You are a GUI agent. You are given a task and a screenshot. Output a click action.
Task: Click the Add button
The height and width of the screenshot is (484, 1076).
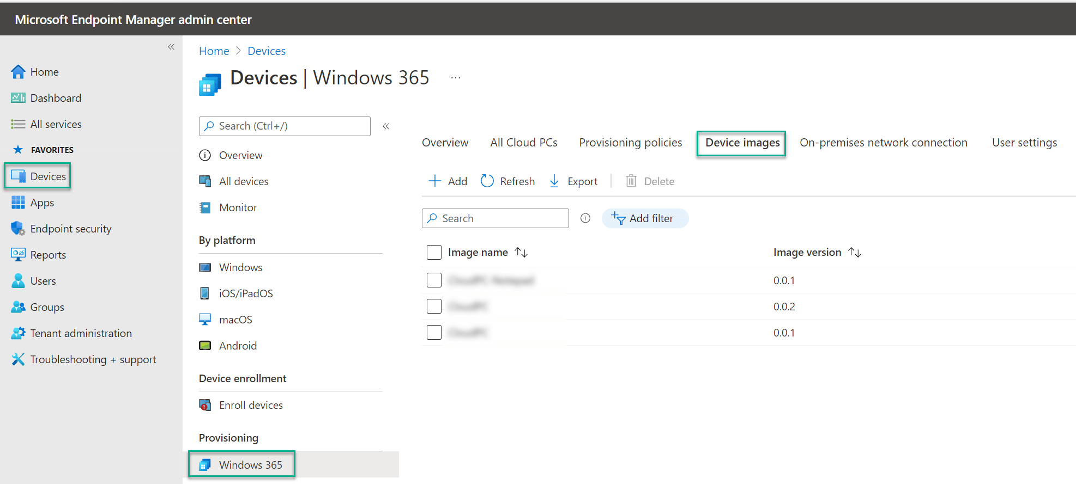pyautogui.click(x=448, y=181)
